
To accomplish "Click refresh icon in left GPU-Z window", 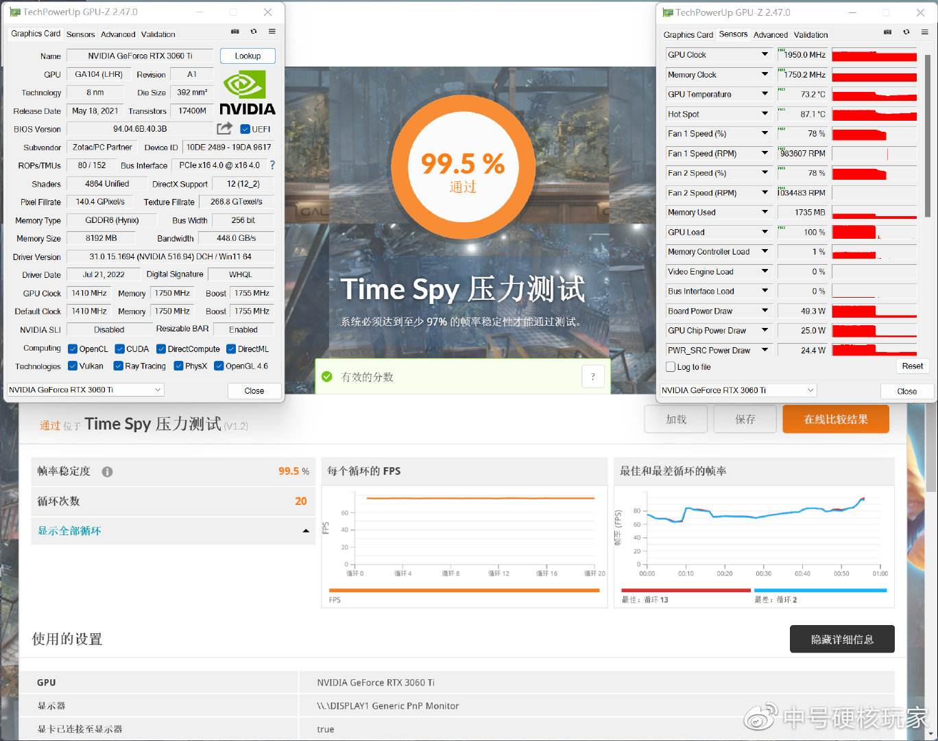I will (x=254, y=32).
